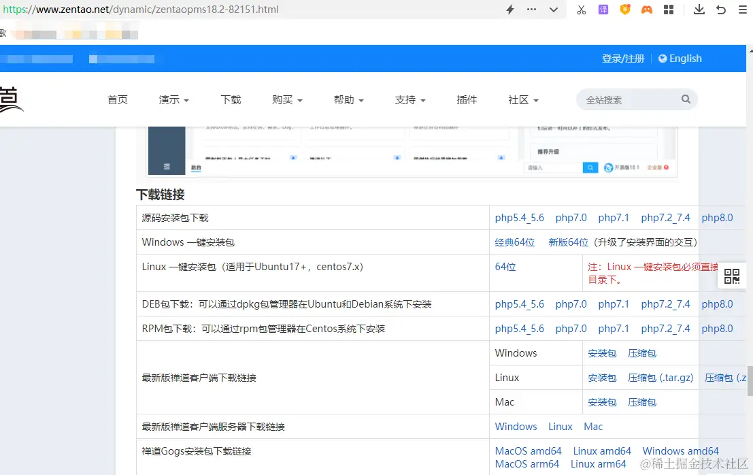Select the 下载链接 heading text
Image resolution: width=753 pixels, height=475 pixels.
click(x=161, y=195)
